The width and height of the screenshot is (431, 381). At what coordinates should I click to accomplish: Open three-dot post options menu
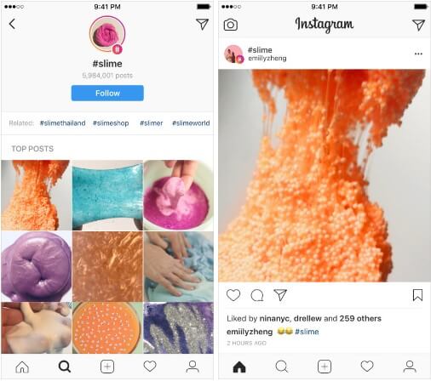(418, 54)
